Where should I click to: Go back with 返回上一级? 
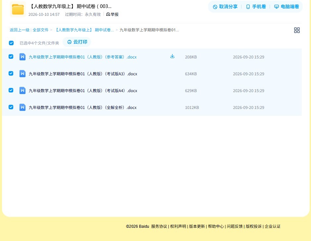point(20,30)
